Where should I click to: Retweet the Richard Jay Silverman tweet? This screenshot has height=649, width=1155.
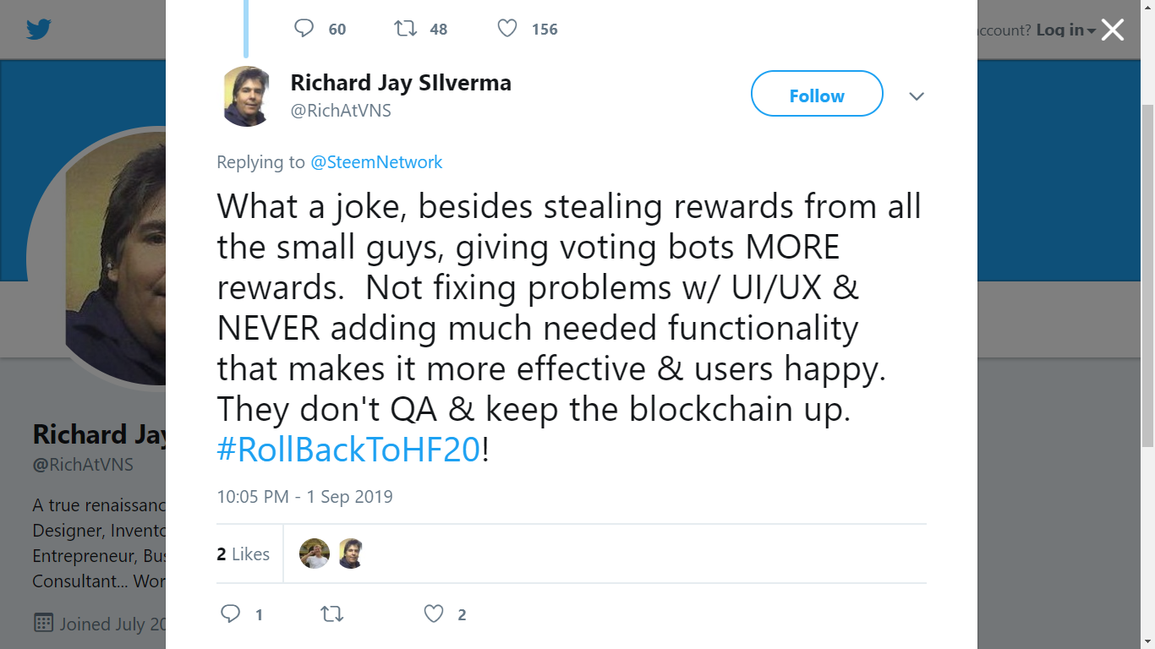332,614
